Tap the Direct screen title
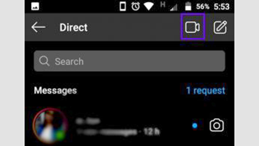Screen dimensions: 259x146 (73, 27)
